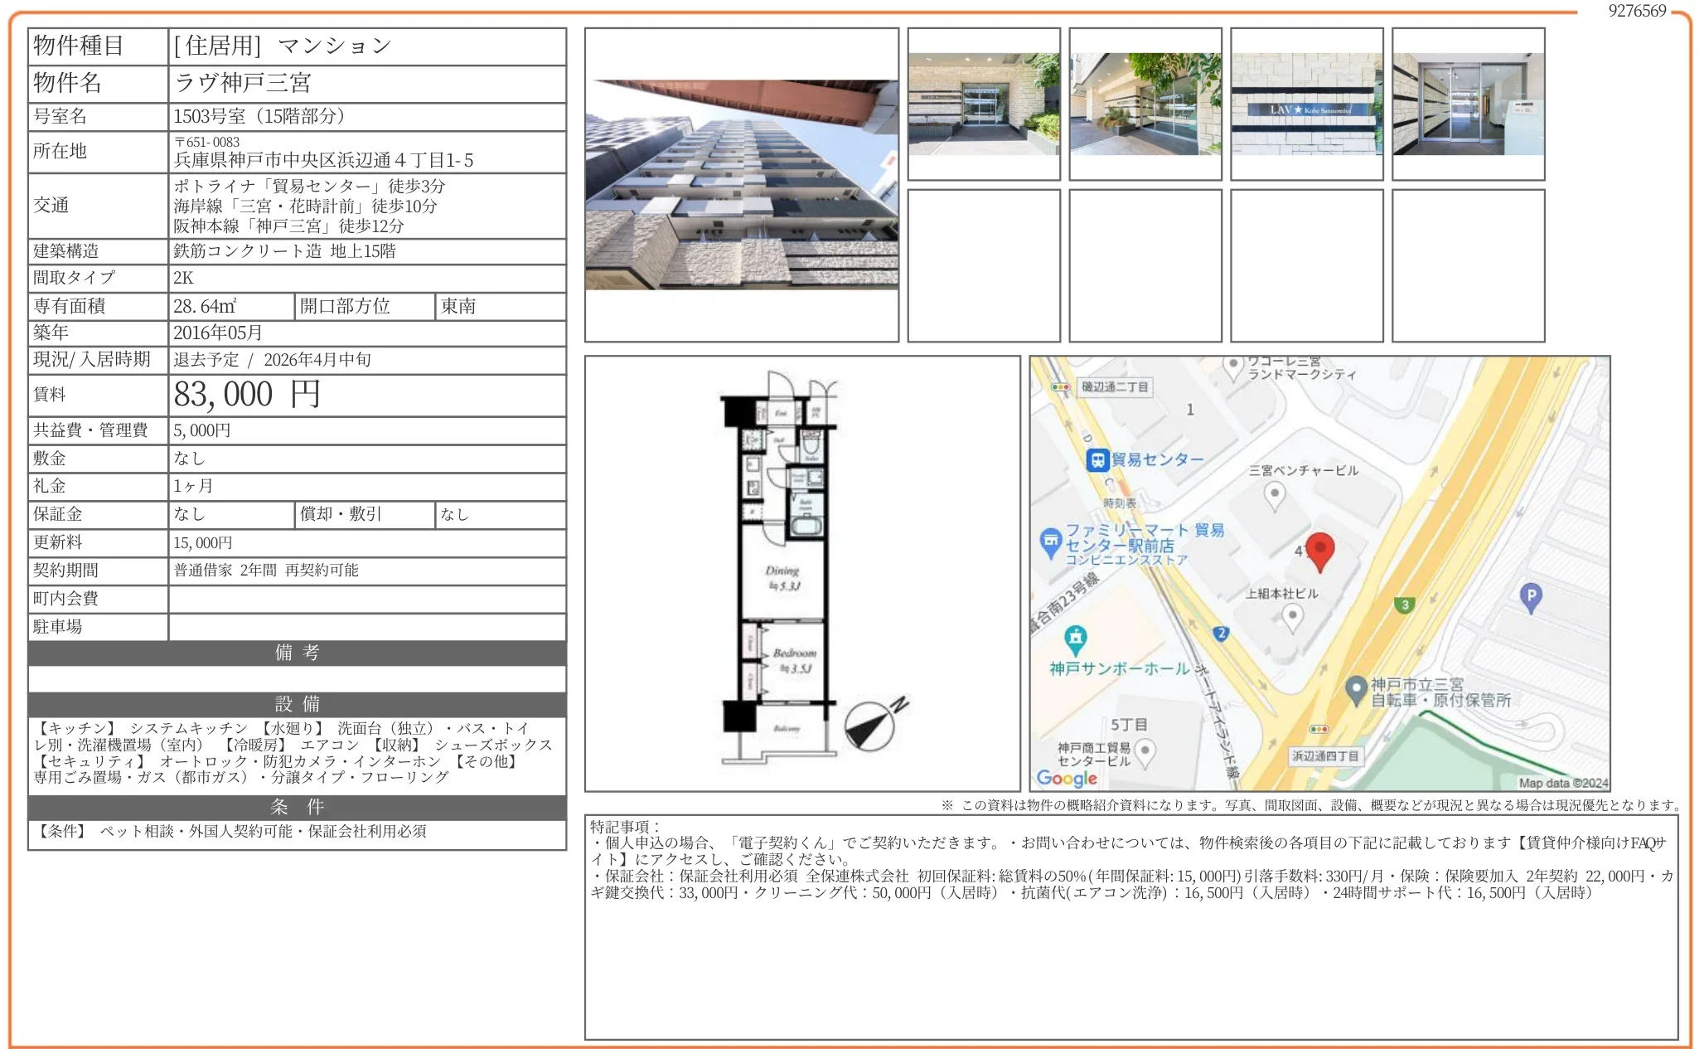Click the FamilyMart store map icon
The height and width of the screenshot is (1049, 1704).
tap(1050, 542)
